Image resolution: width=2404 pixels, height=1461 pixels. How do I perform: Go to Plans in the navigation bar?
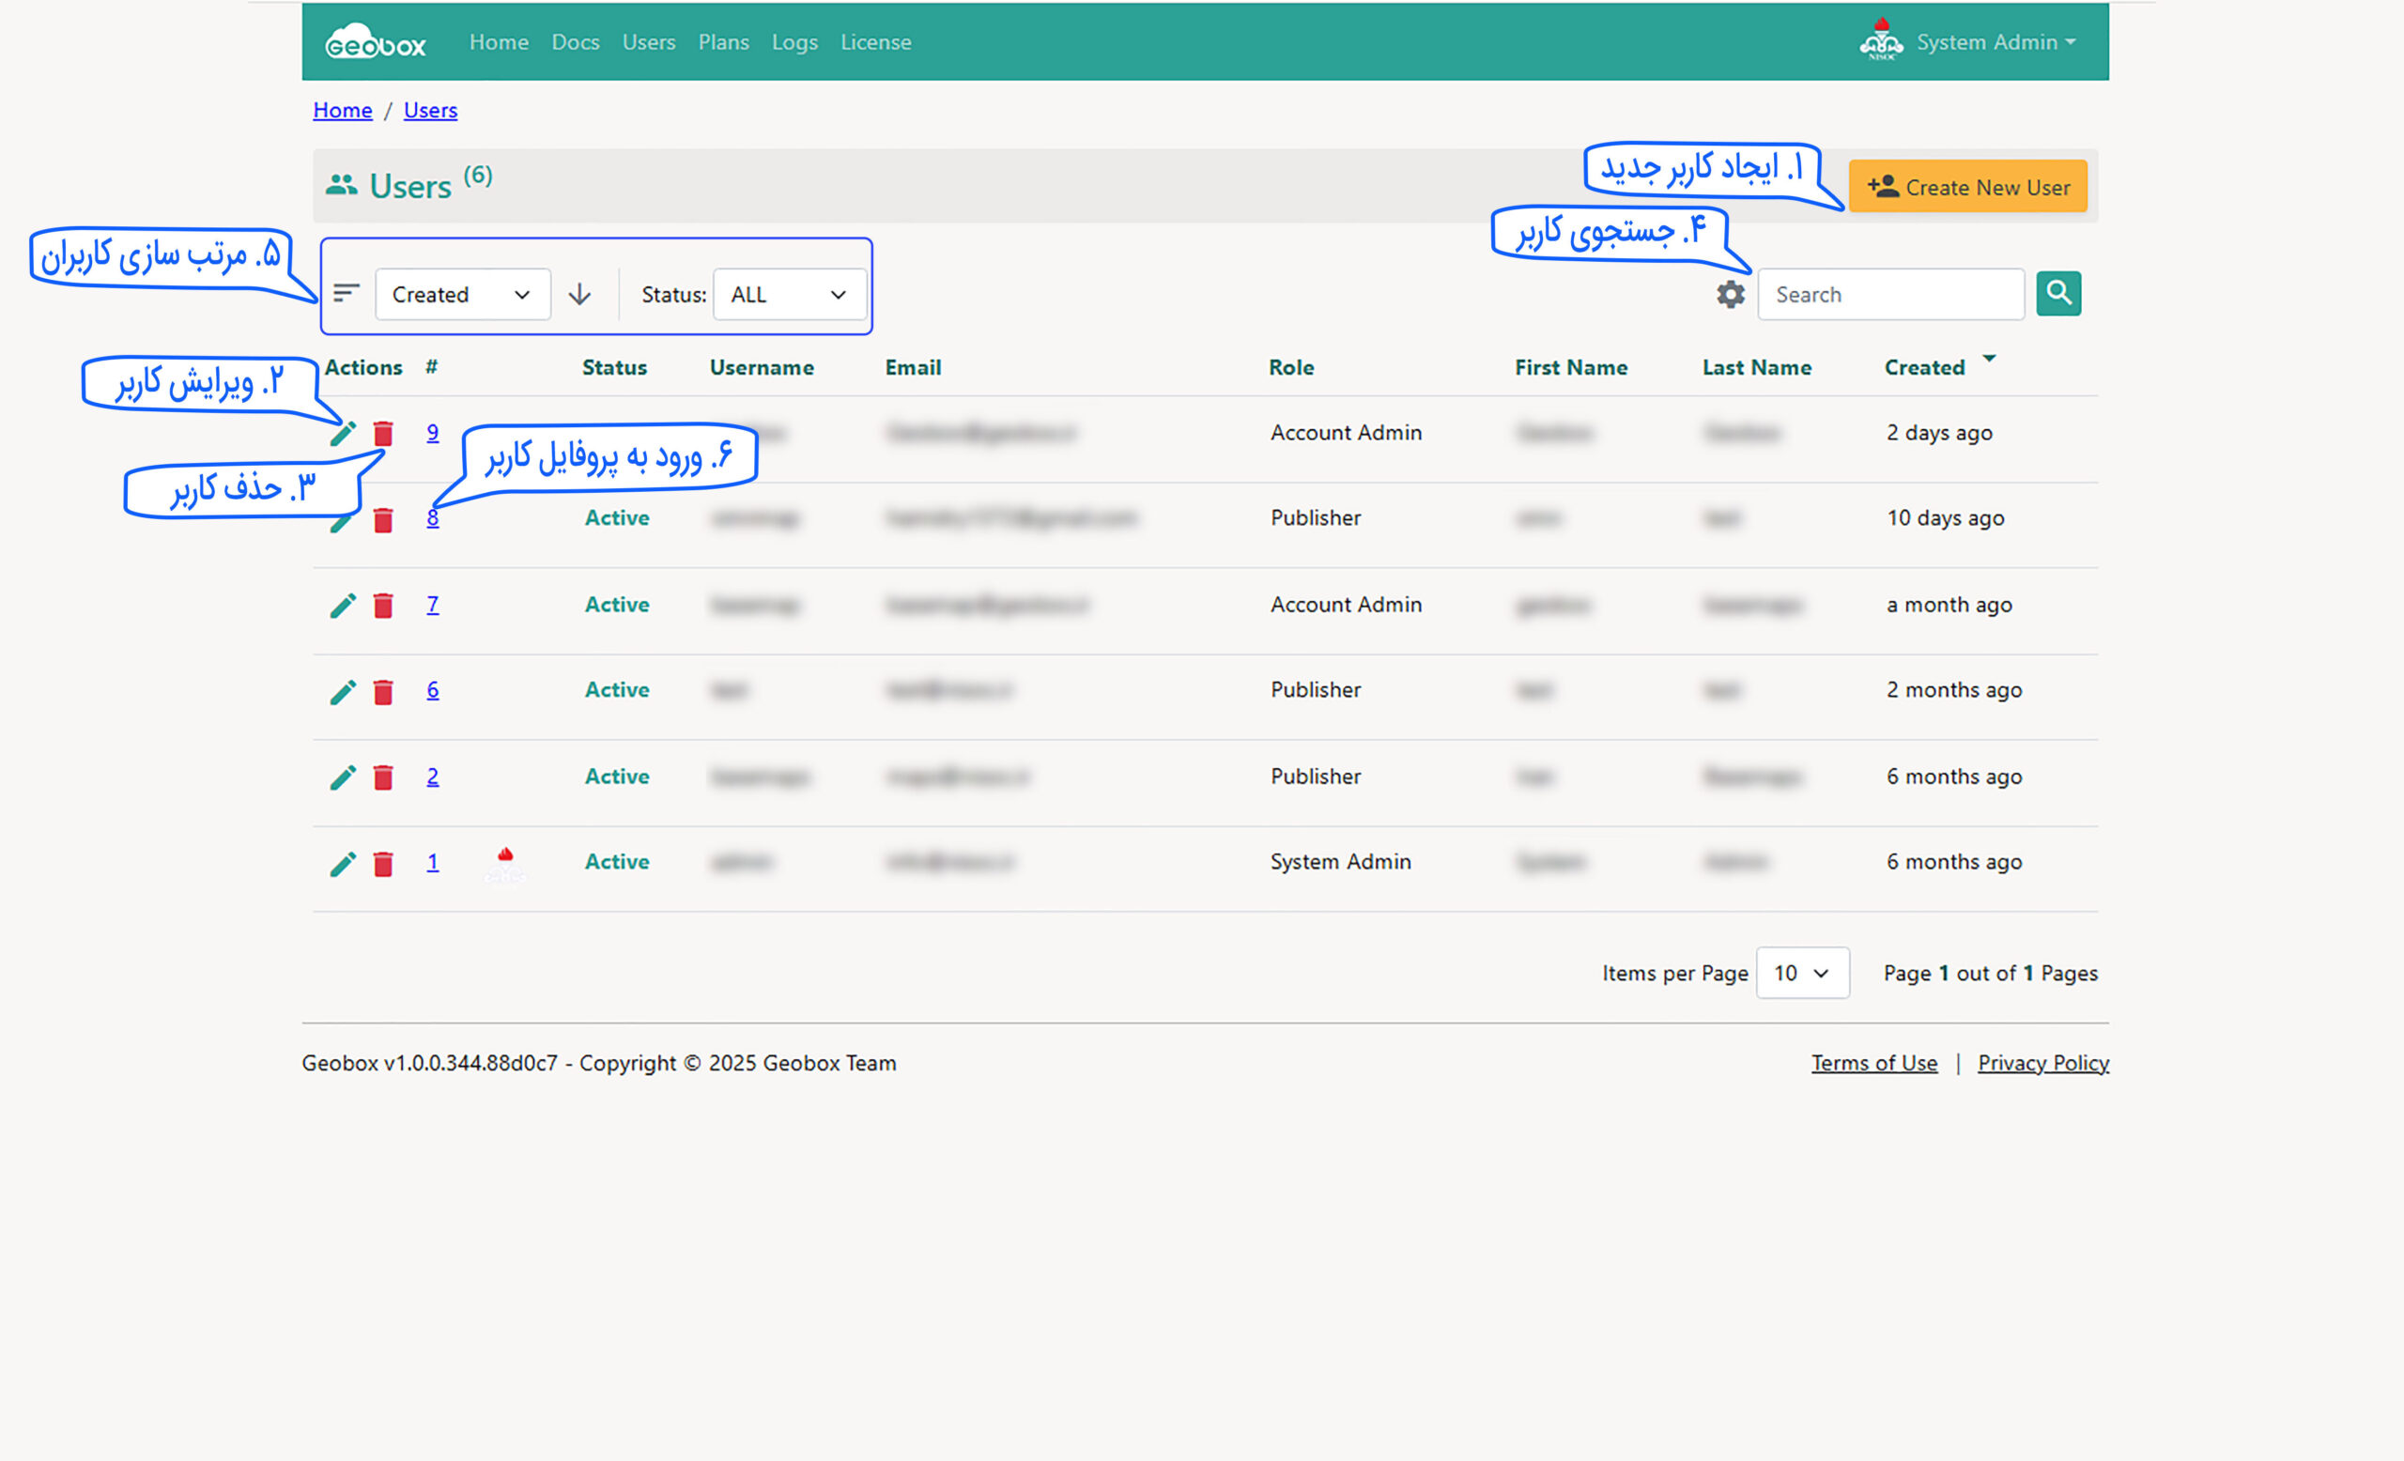tap(723, 43)
